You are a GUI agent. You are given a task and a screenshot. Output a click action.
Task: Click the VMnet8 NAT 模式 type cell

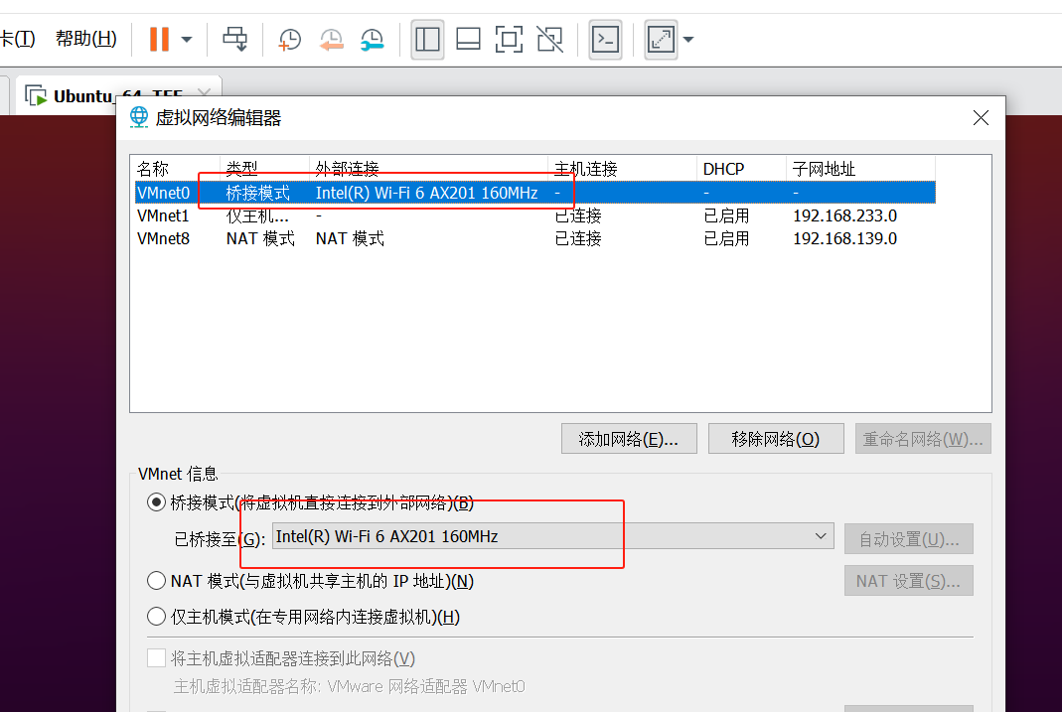(260, 239)
